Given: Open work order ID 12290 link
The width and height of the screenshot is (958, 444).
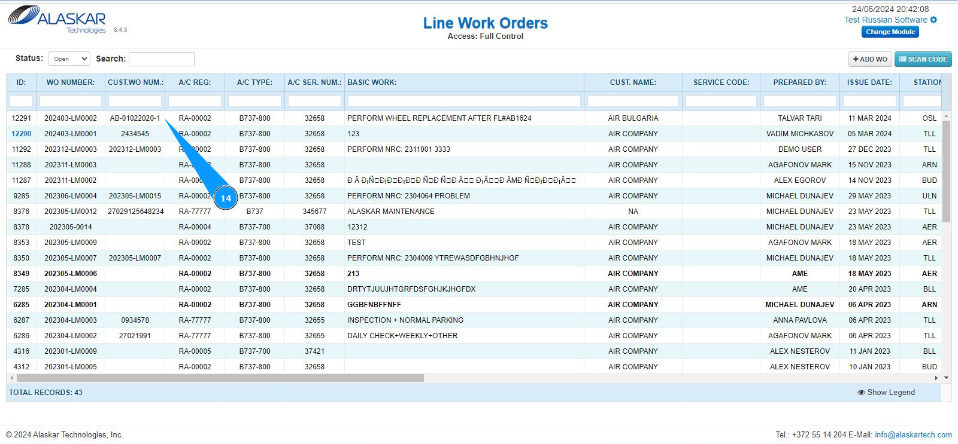Looking at the screenshot, I should point(21,134).
